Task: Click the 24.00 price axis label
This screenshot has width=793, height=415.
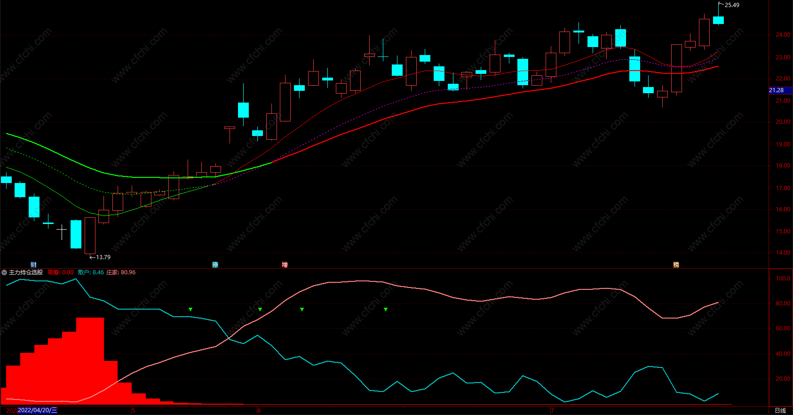Action: (x=783, y=35)
